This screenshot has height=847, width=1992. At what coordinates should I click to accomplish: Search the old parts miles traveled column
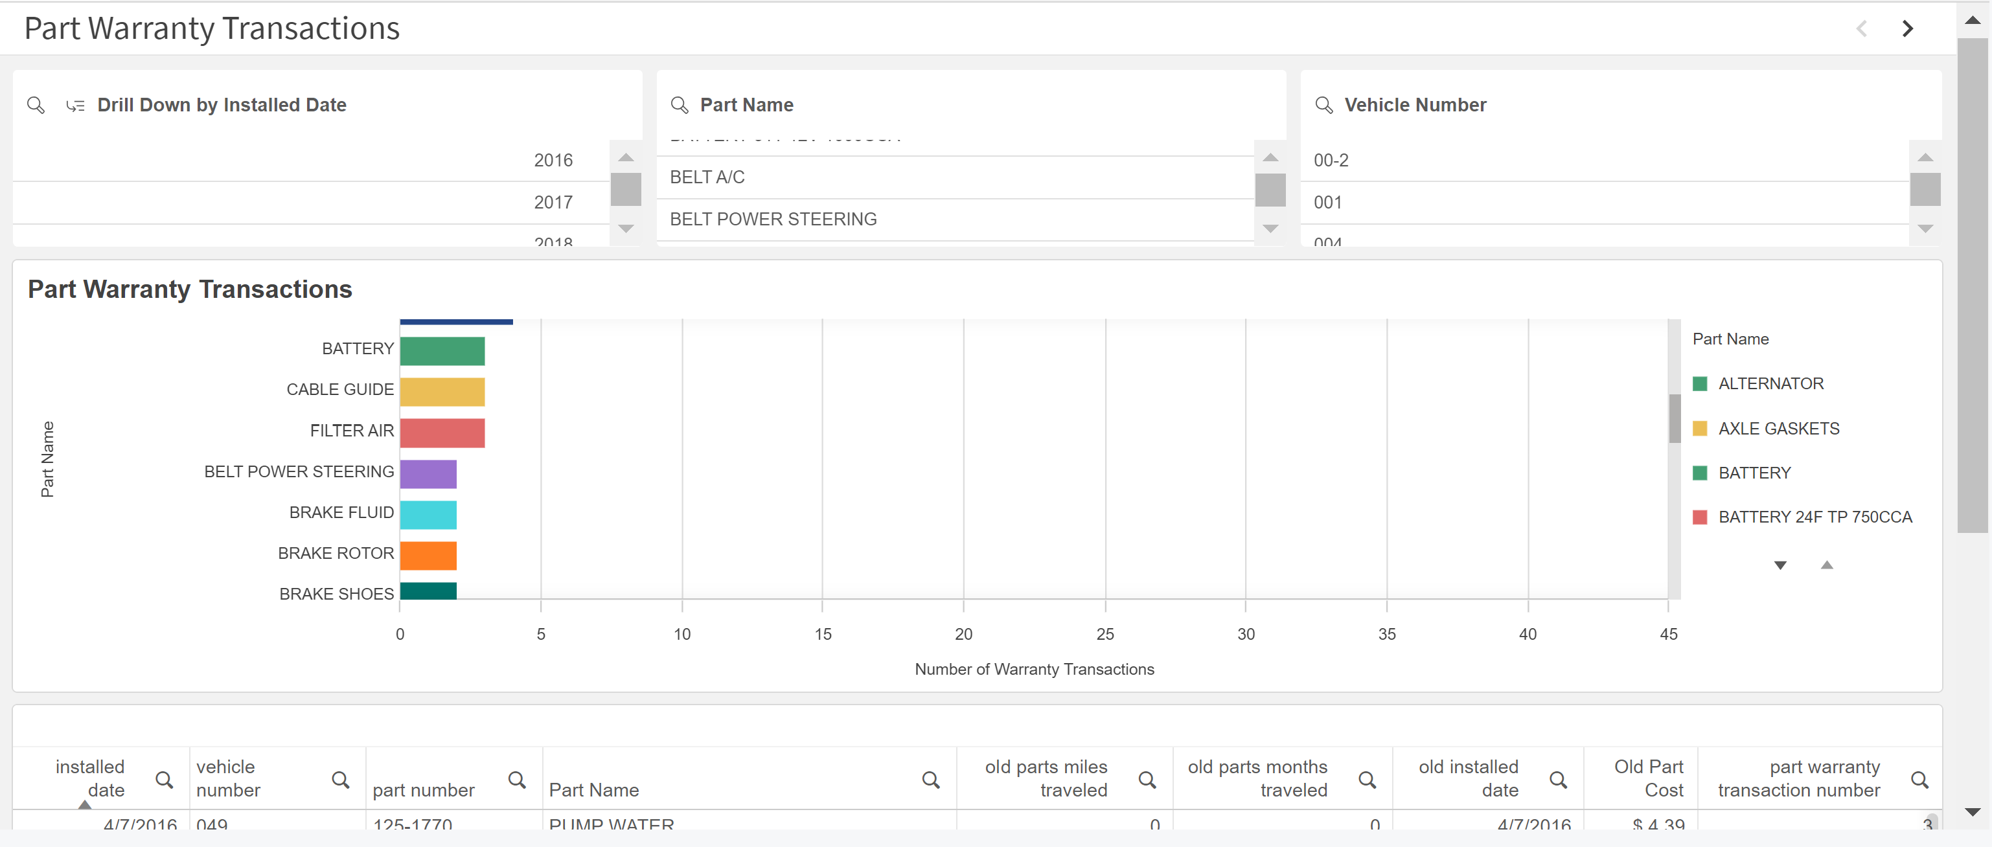click(x=1147, y=779)
